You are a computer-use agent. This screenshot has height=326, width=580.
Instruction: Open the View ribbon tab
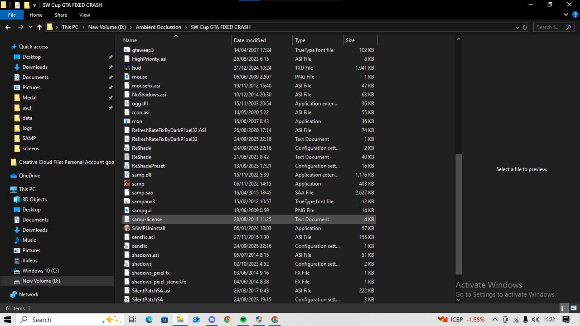tap(85, 15)
